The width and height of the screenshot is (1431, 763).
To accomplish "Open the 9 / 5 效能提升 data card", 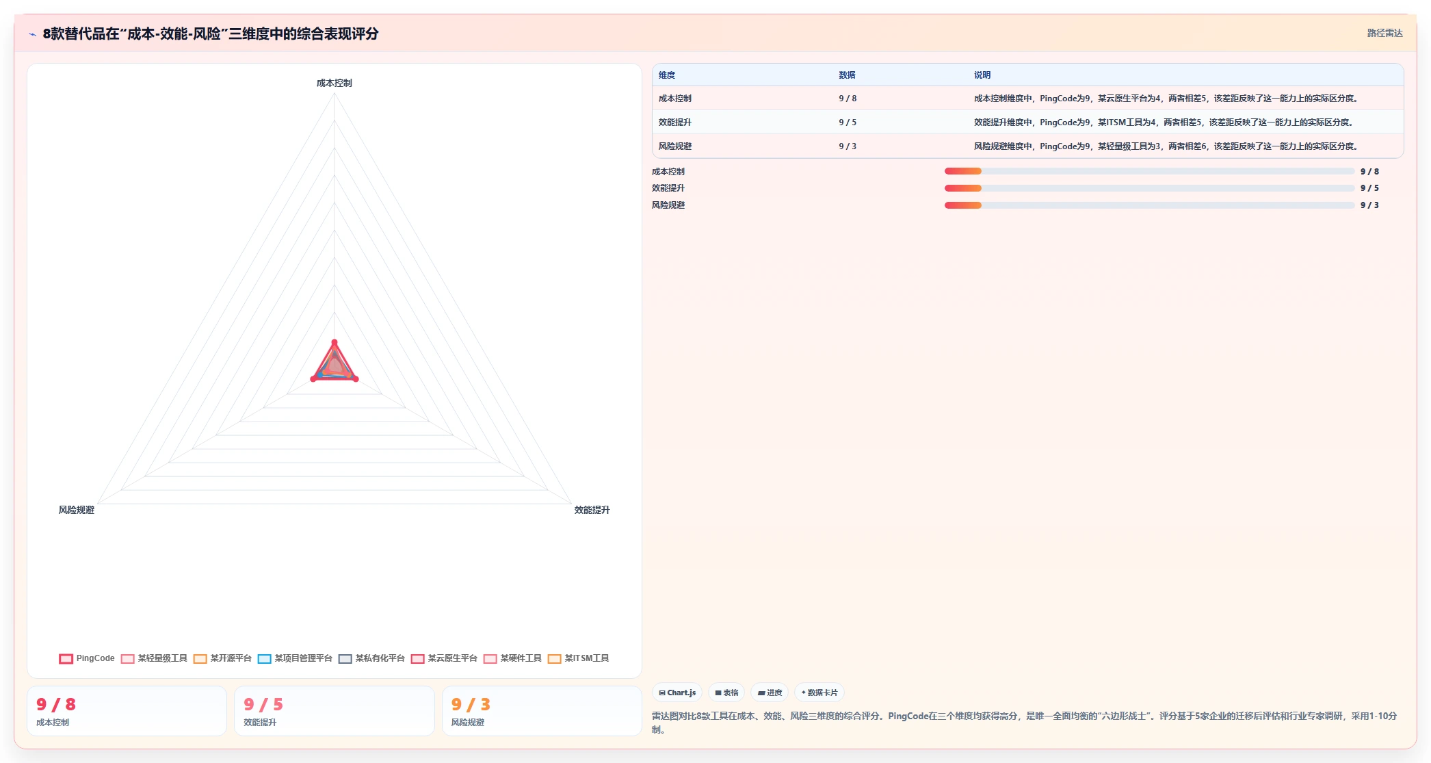I will point(334,711).
